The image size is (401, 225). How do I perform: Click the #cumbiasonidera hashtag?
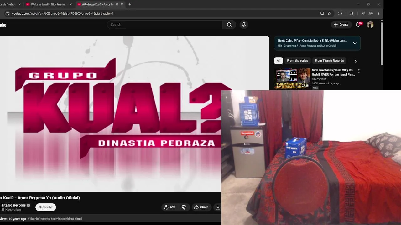(62, 219)
